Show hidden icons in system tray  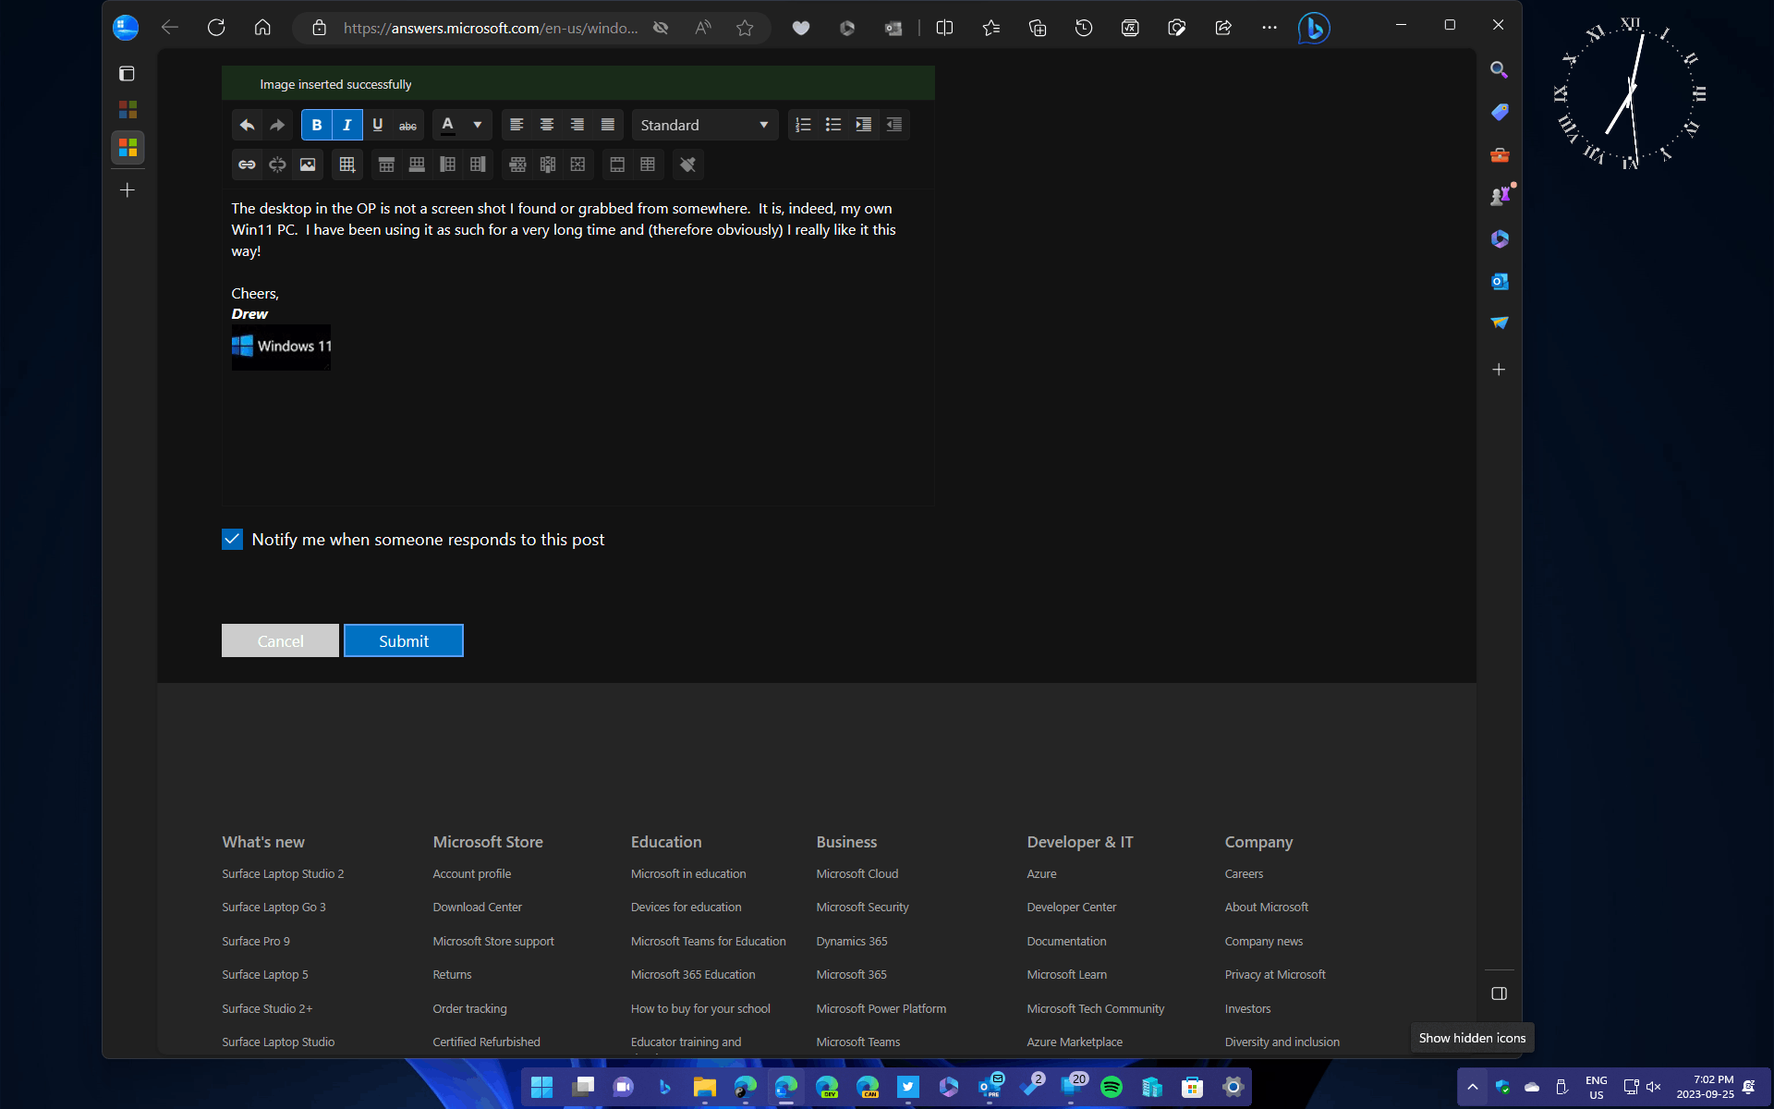(x=1473, y=1087)
